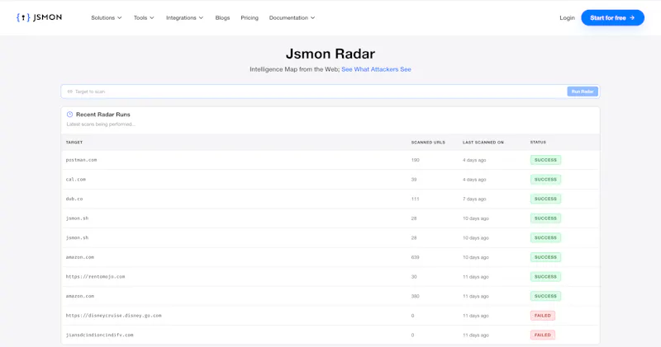The height and width of the screenshot is (347, 661).
Task: Click the Run Radar button
Action: 583,91
